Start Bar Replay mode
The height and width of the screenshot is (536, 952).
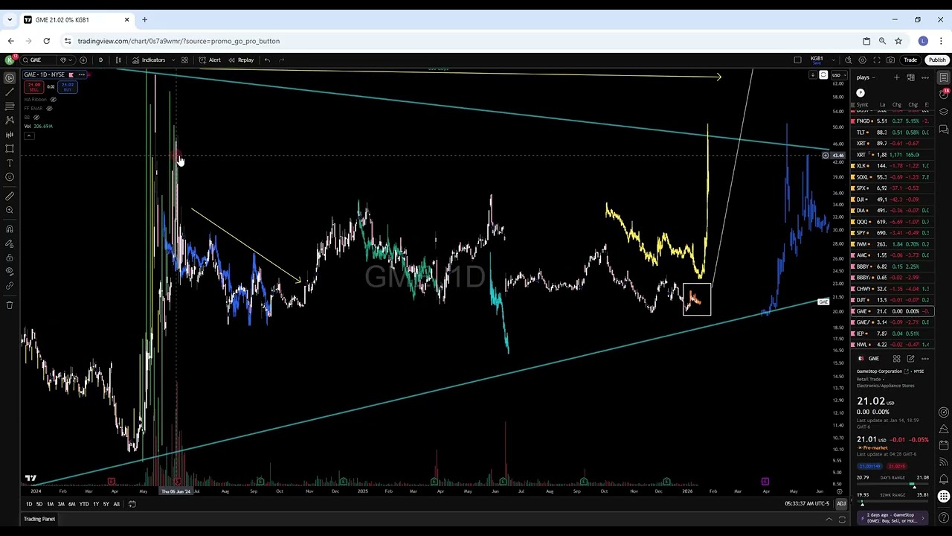[x=241, y=60]
